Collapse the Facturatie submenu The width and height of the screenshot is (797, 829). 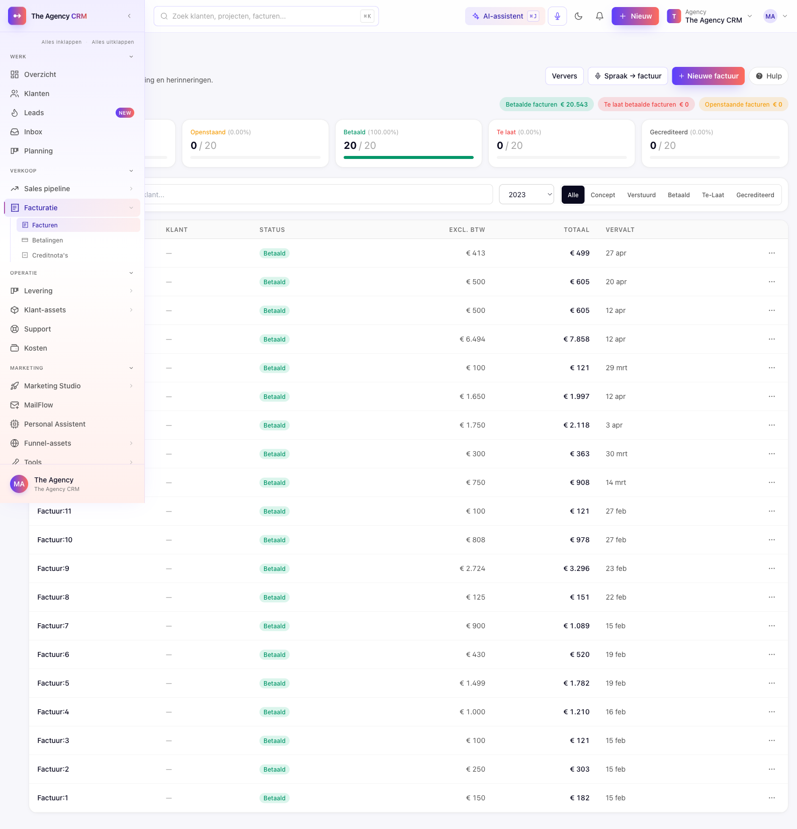[x=131, y=208]
